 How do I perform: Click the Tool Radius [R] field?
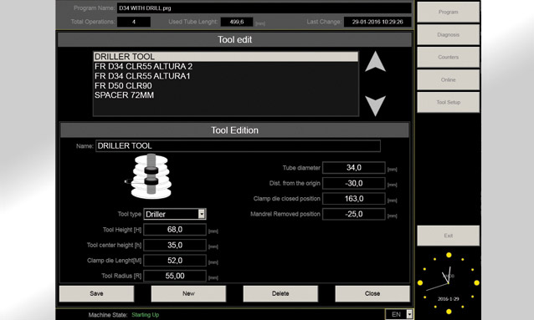tap(175, 276)
